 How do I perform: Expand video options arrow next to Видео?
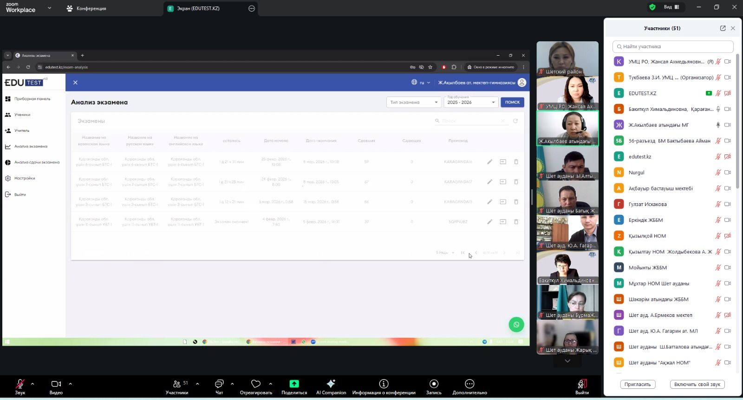coord(71,384)
